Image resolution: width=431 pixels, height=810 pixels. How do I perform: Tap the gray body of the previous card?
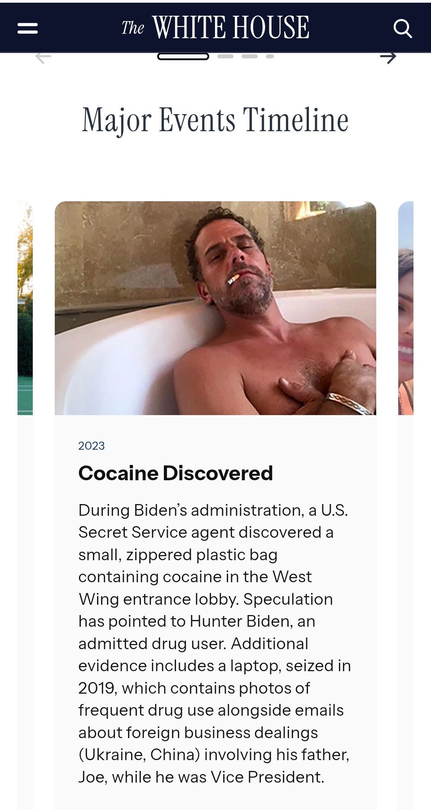[25, 611]
